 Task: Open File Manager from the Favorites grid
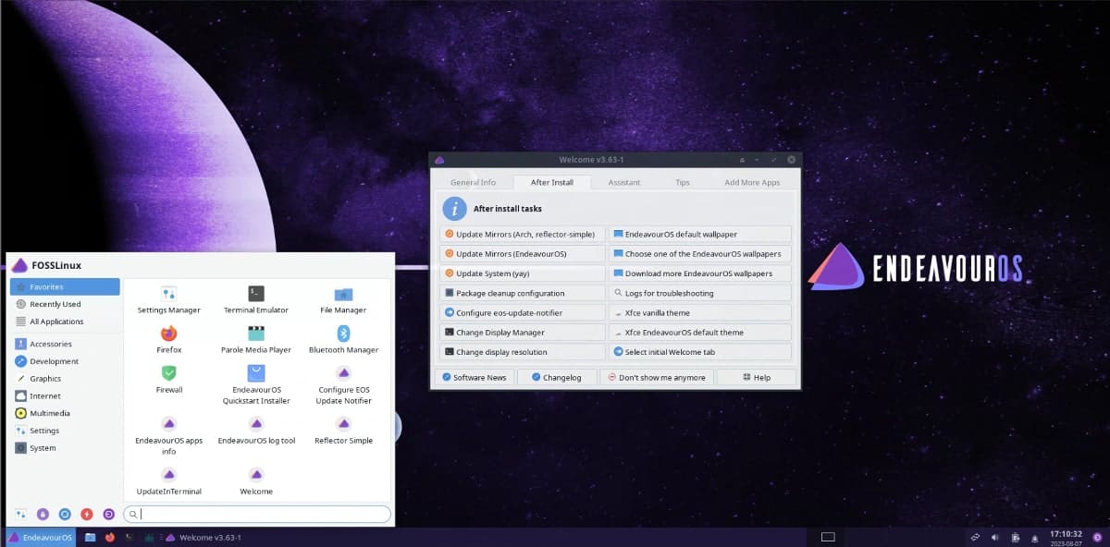[x=343, y=300]
